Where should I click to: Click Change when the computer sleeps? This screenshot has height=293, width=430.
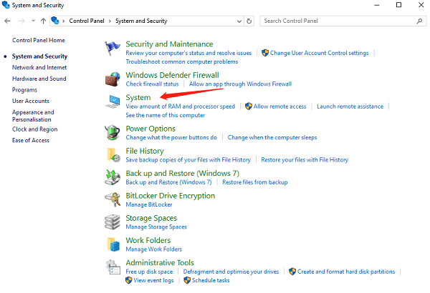(x=272, y=137)
